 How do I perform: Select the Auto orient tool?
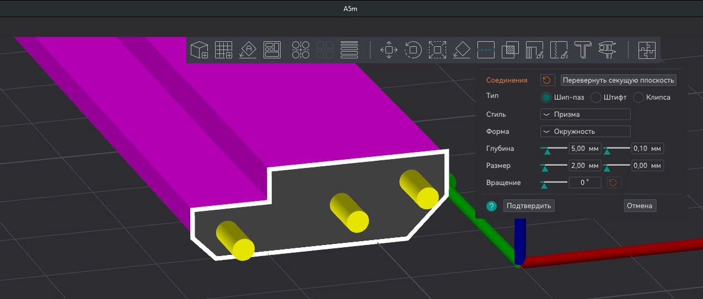pos(248,50)
